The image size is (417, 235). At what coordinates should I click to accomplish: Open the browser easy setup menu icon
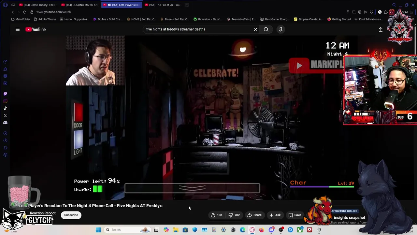pos(412,12)
